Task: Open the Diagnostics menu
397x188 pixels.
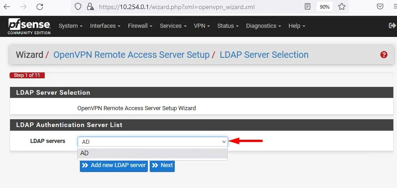Action: 264,26
